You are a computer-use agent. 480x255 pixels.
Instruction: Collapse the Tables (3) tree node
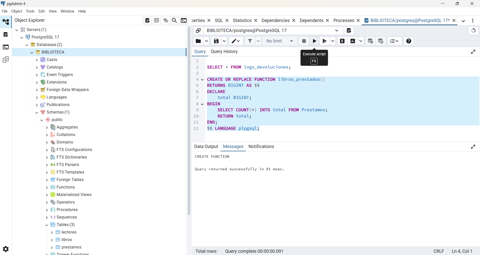(x=47, y=225)
